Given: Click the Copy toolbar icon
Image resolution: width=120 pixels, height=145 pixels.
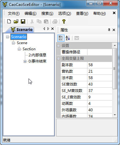Looking at the screenshot, I should (x=39, y=21).
